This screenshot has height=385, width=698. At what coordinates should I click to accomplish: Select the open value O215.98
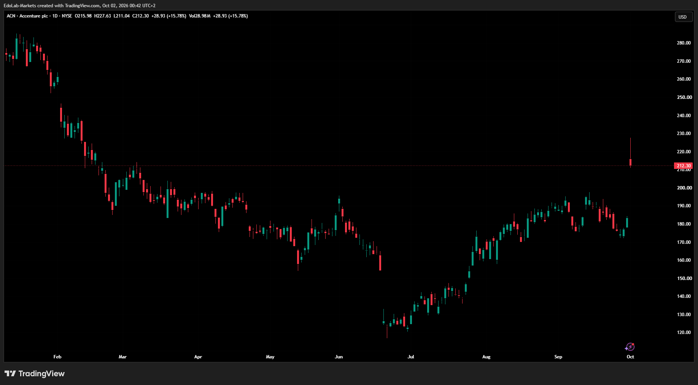[x=83, y=16]
